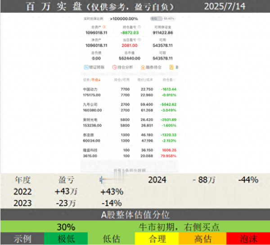Click the partially visible orange document icon
This screenshot has width=270, height=245.
coord(171,67)
